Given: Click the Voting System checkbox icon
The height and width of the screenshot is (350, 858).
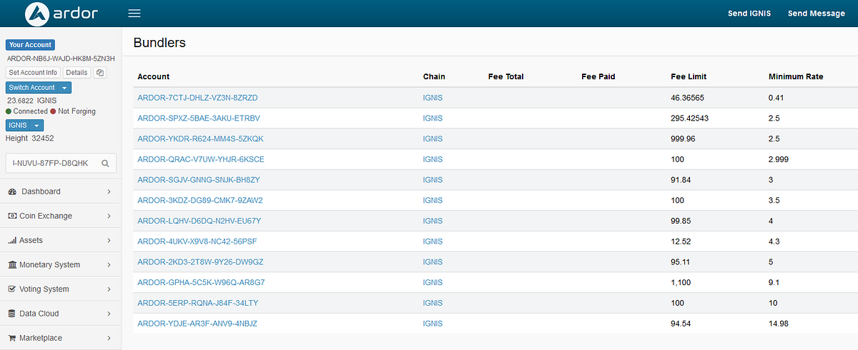Looking at the screenshot, I should 12,289.
